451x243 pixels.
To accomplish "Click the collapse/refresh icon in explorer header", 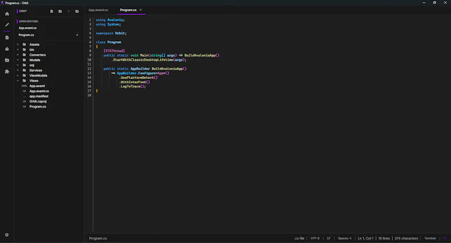I will pyautogui.click(x=68, y=11).
